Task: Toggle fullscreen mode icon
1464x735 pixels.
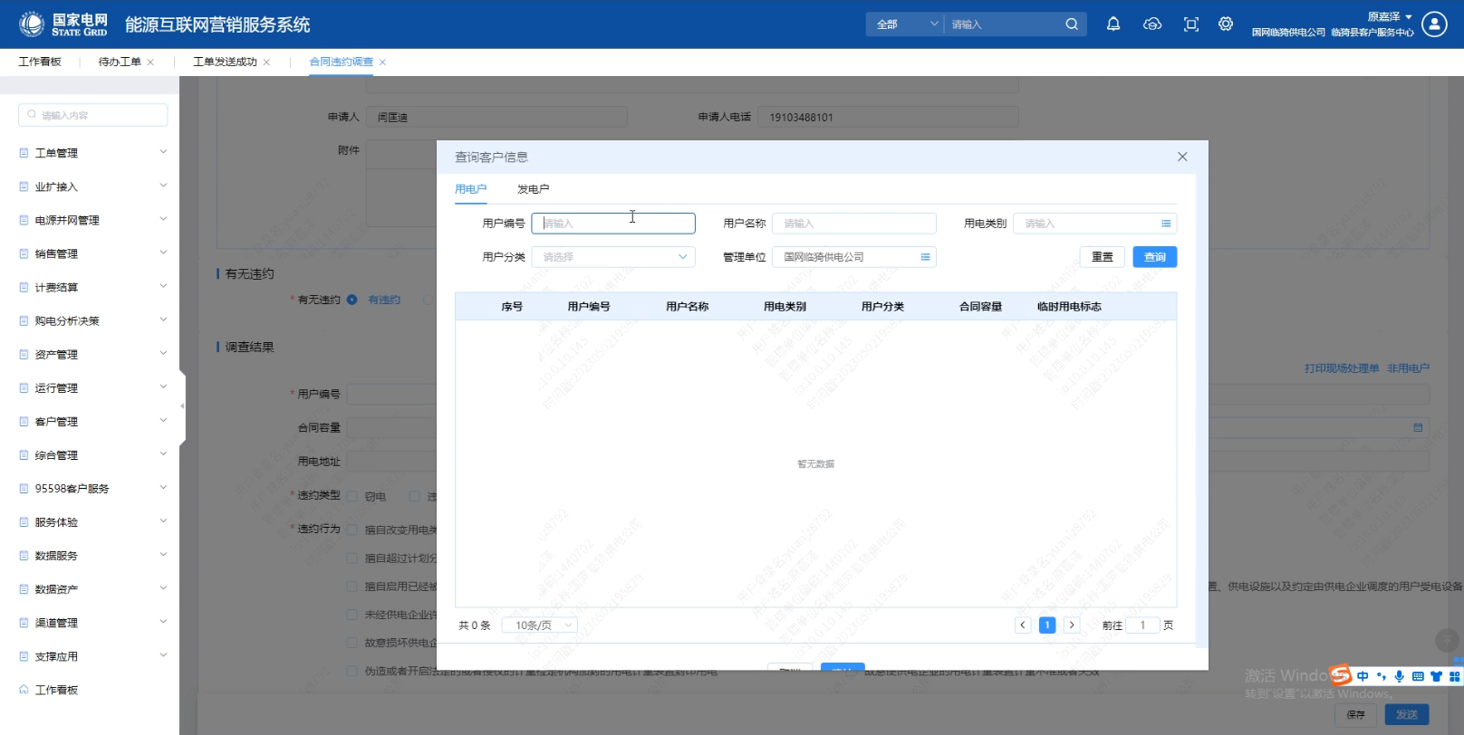Action: (x=1191, y=24)
